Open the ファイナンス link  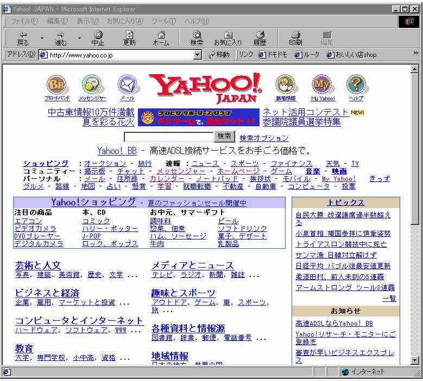pos(291,164)
